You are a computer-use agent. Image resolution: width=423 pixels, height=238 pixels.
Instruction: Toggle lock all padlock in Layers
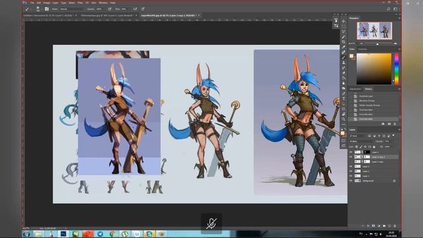pyautogui.click(x=374, y=147)
